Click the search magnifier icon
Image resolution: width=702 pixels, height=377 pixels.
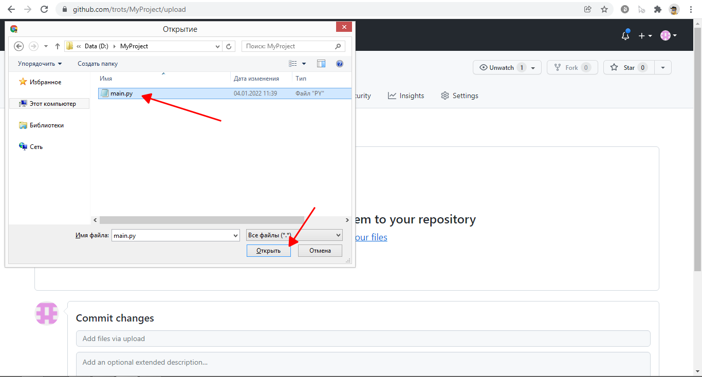point(338,46)
